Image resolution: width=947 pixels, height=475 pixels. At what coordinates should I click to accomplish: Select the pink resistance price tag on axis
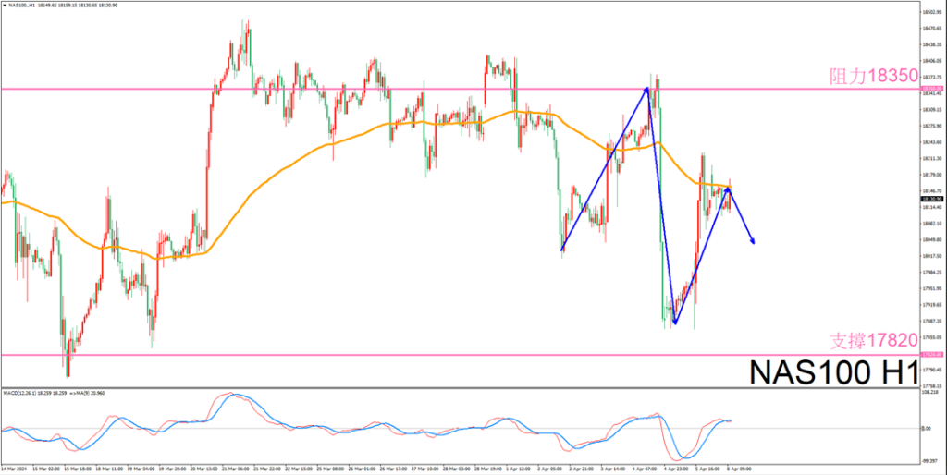coord(930,89)
